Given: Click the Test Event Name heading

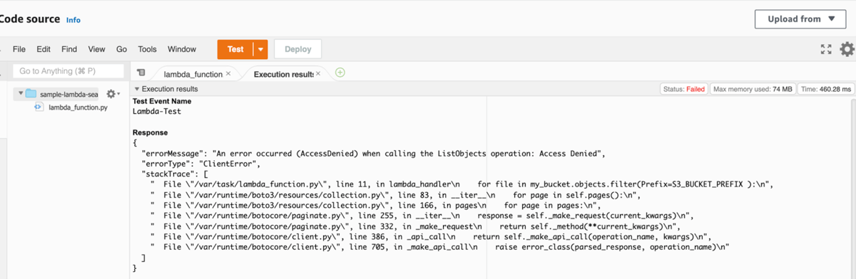Looking at the screenshot, I should (162, 102).
